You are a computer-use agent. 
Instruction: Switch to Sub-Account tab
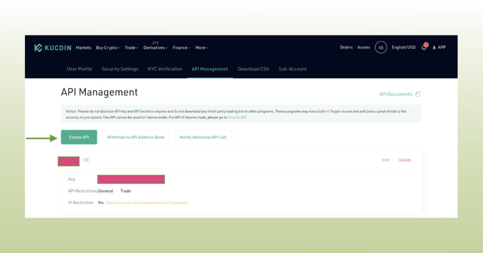[292, 69]
